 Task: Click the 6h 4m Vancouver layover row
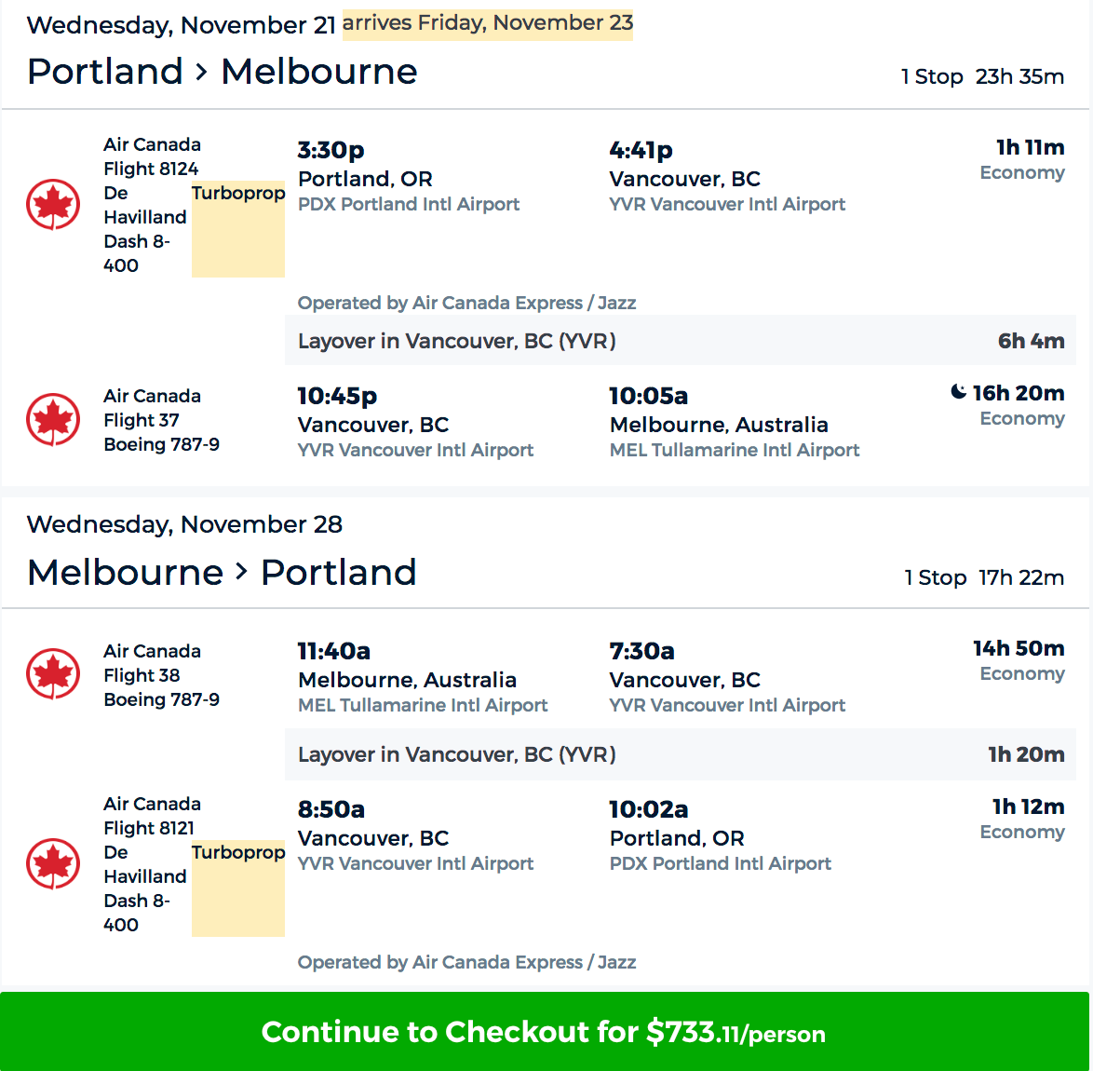click(680, 341)
